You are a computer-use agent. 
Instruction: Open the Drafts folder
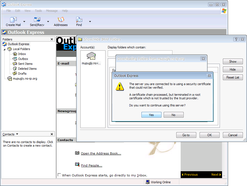point(22,74)
